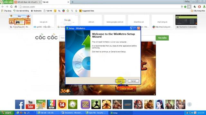The width and height of the screenshot is (206, 115).
Task: Open the ioe.go.vn site thumbnail
Action: pos(43,22)
